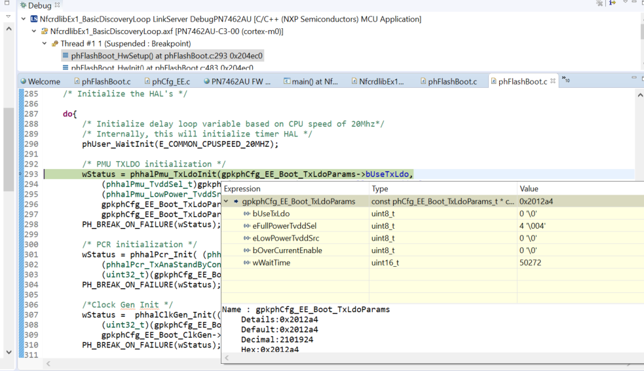This screenshot has height=371, width=644.
Task: Click the Debug view bug icon
Action: [x=23, y=5]
